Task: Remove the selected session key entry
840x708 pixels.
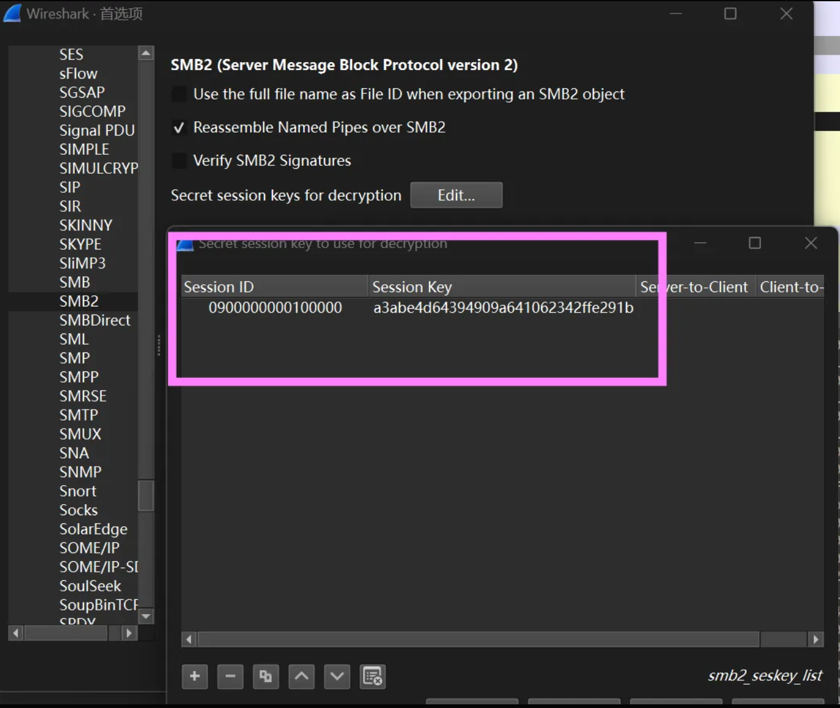Action: click(x=230, y=677)
